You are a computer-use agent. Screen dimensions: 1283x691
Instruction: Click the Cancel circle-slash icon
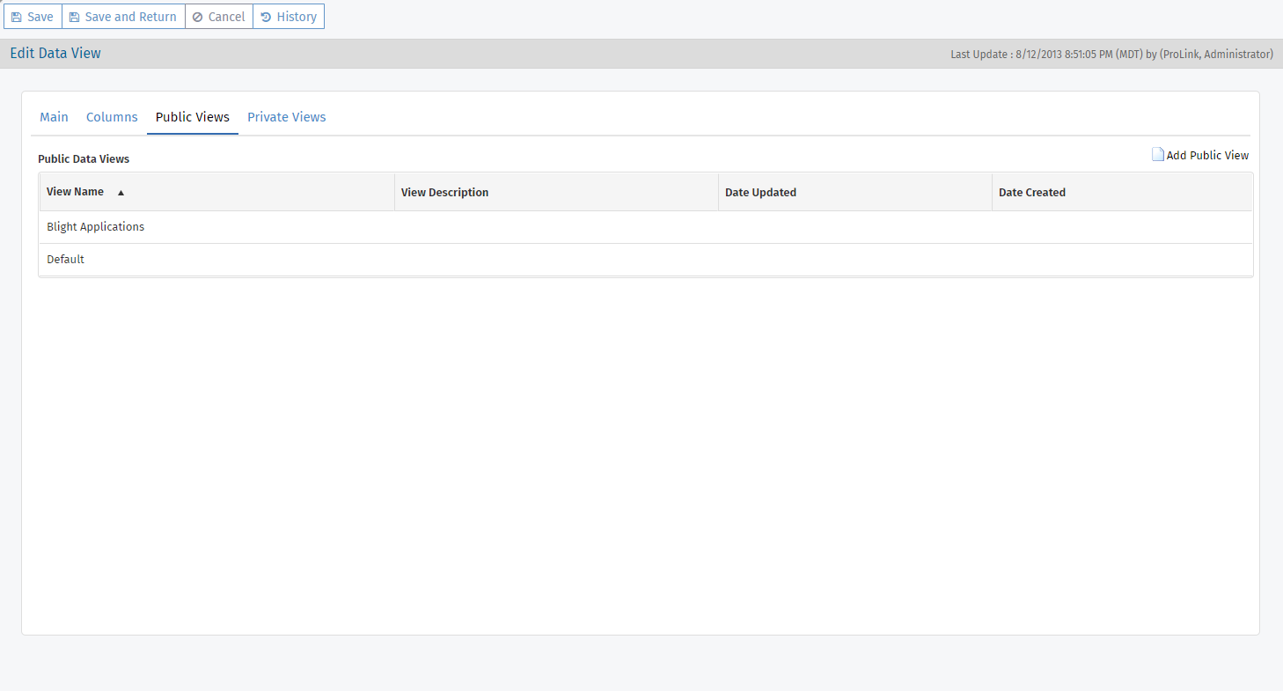coord(198,17)
